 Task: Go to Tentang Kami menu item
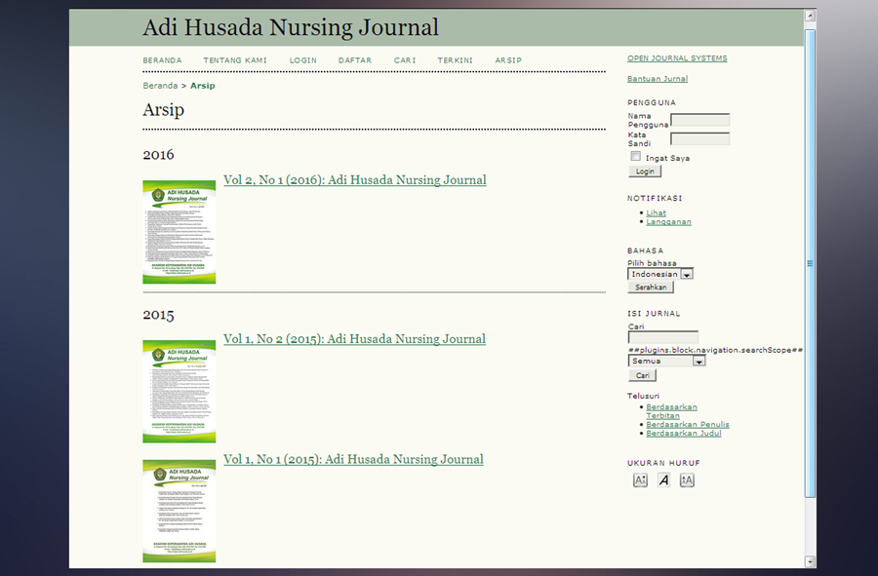pos(235,60)
